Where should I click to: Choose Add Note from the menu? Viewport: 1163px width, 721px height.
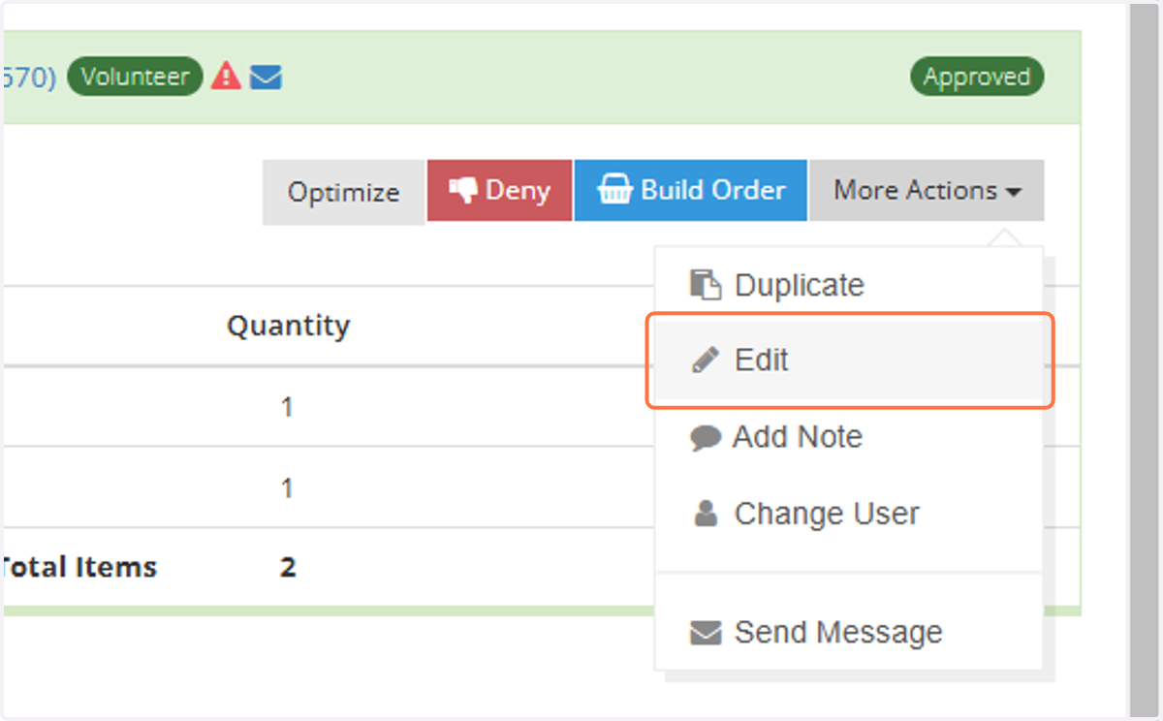pyautogui.click(x=848, y=437)
